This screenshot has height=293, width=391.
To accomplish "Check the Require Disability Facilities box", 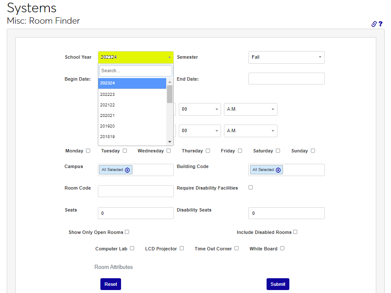I will pyautogui.click(x=251, y=187).
